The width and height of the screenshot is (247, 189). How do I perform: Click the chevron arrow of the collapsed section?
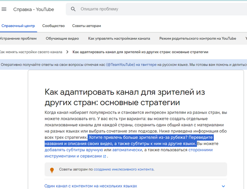(x=223, y=186)
